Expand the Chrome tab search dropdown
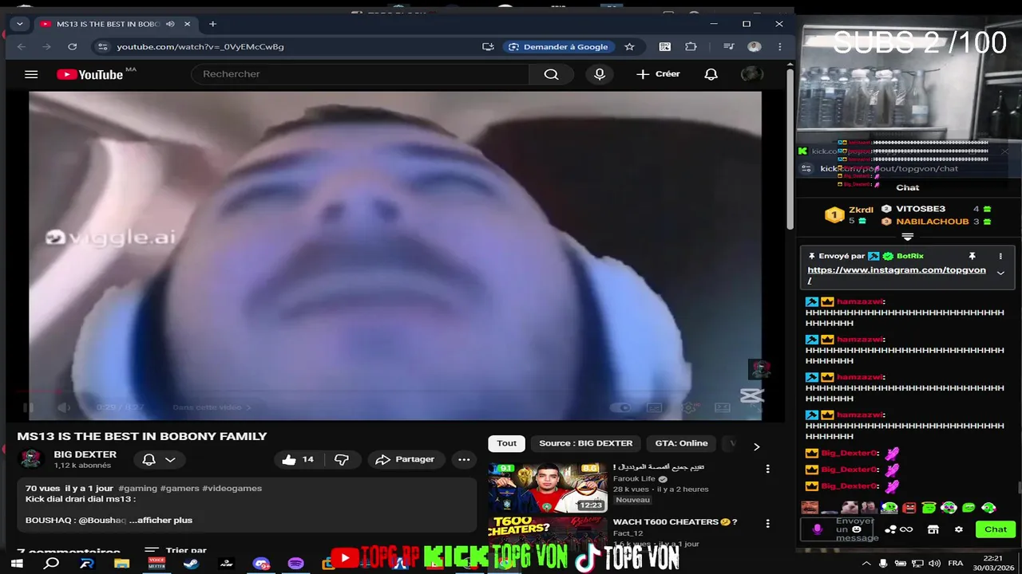The image size is (1022, 574). point(20,24)
